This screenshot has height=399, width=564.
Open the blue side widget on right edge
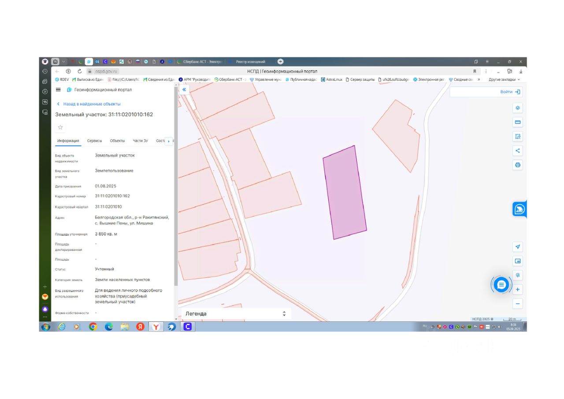point(519,209)
